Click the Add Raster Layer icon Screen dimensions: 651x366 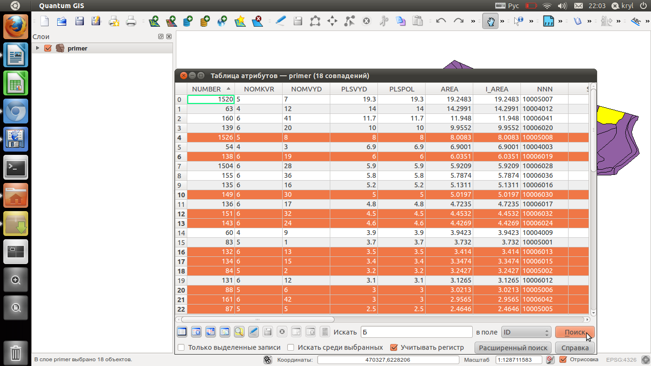tap(171, 21)
